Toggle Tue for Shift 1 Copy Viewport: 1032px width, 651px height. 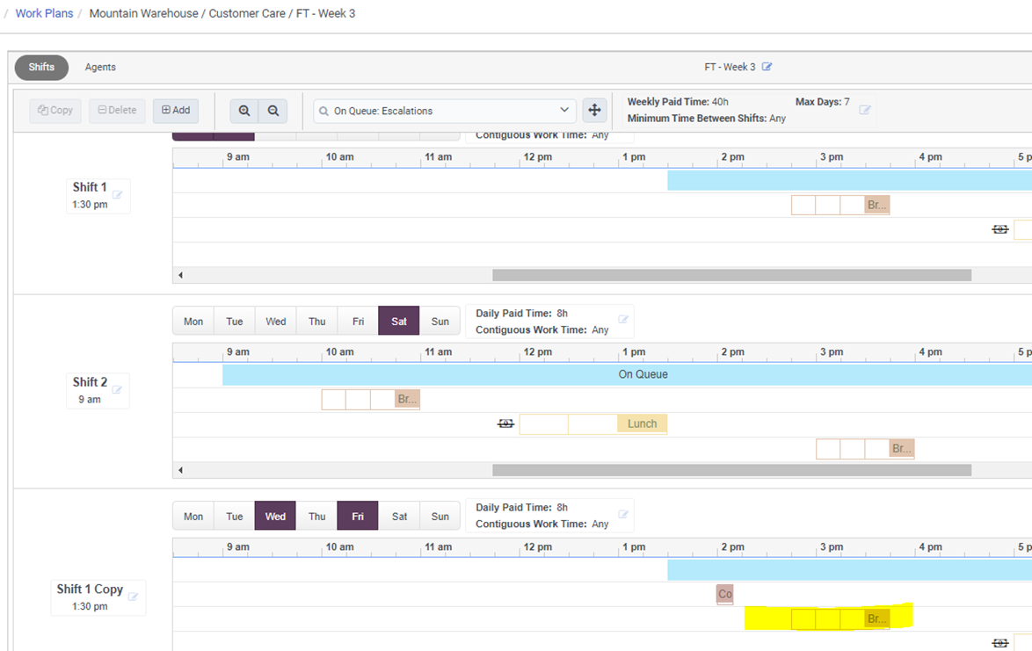tap(235, 517)
